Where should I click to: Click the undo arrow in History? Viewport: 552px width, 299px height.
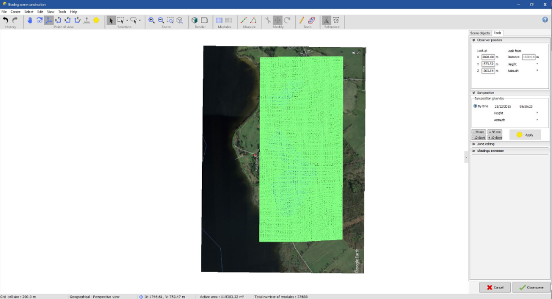click(6, 20)
